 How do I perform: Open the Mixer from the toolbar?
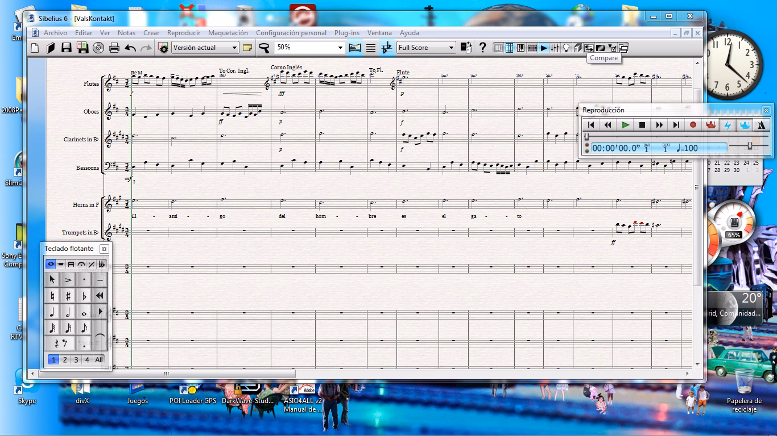coord(556,48)
